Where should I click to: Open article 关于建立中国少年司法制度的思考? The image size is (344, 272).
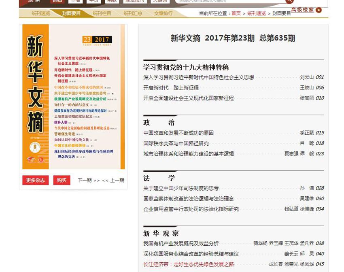coord(181,188)
